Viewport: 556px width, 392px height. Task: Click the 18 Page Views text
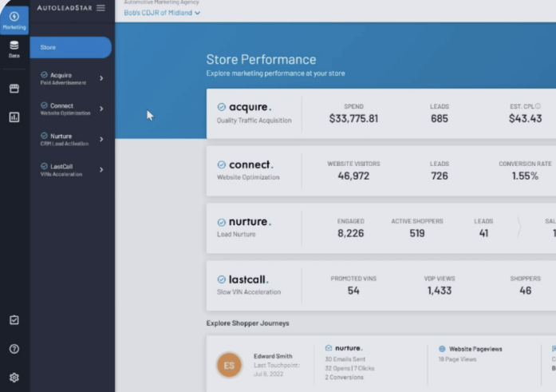click(457, 359)
